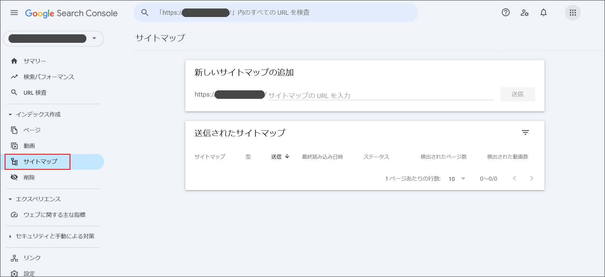Click the サイトマップ page title
605x277 pixels.
160,38
